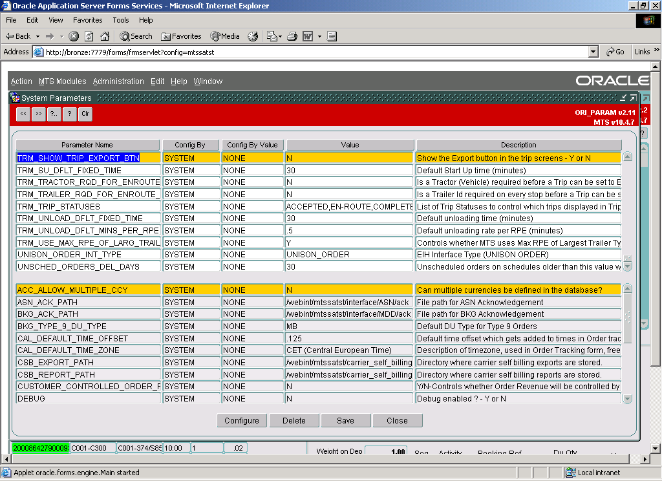Click the previous record << button
This screenshot has height=481, width=662.
point(23,114)
